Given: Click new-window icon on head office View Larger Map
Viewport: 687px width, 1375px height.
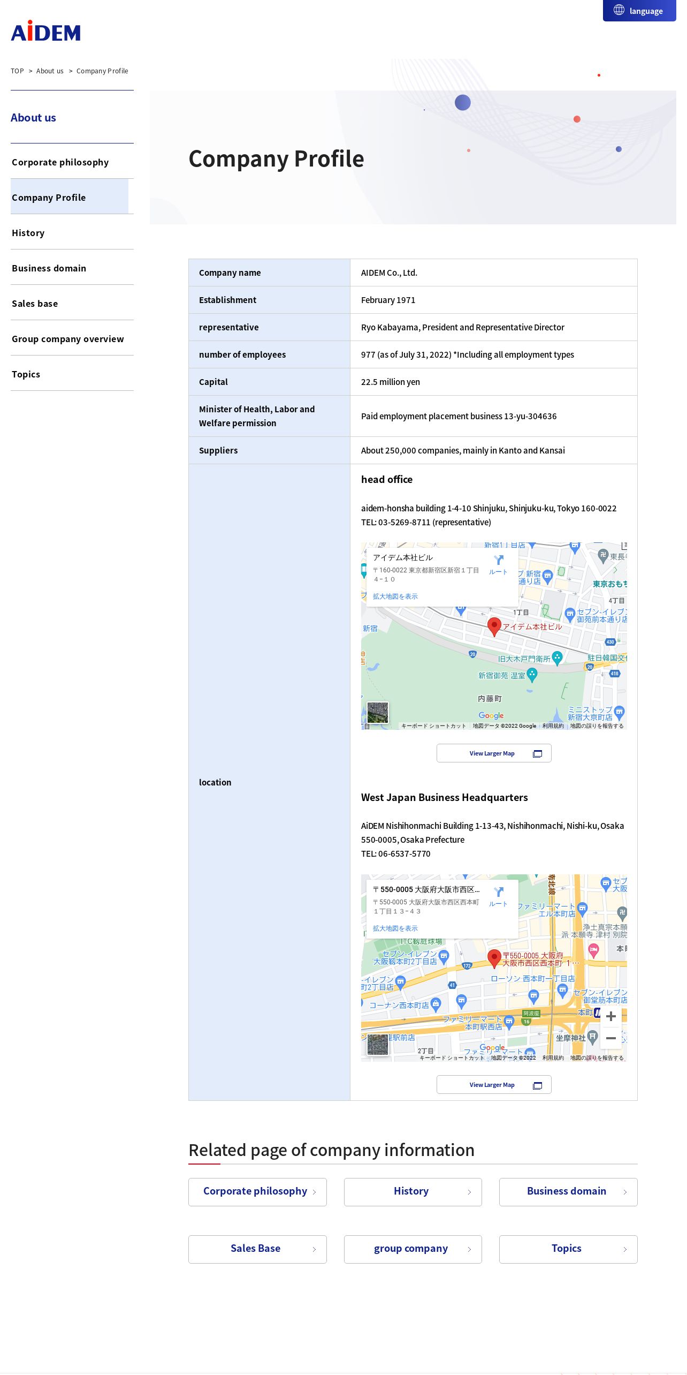Looking at the screenshot, I should tap(538, 754).
